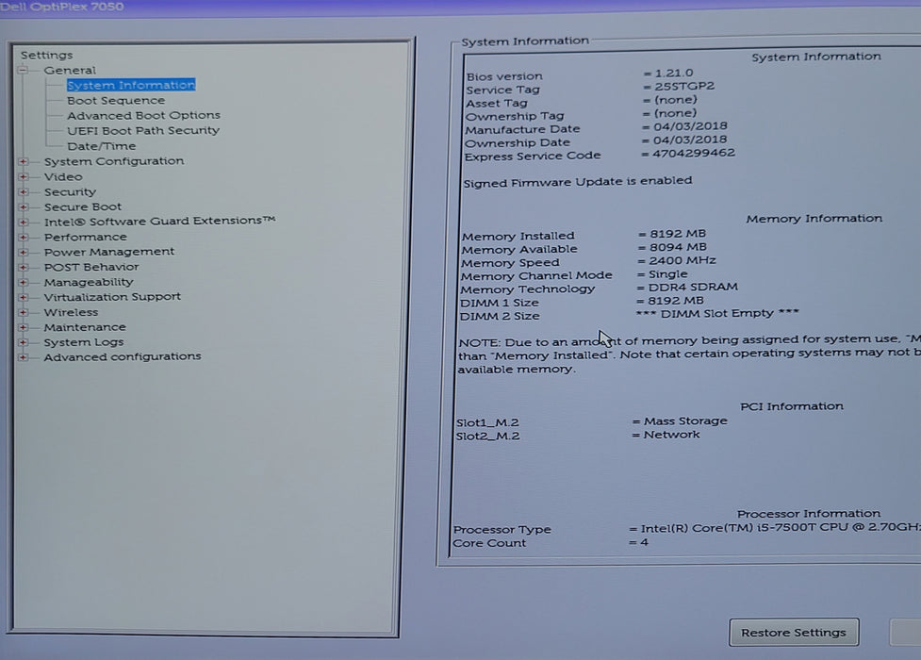
Task: Click the Processor Type i5-7500T value
Action: pyautogui.click(x=781, y=527)
